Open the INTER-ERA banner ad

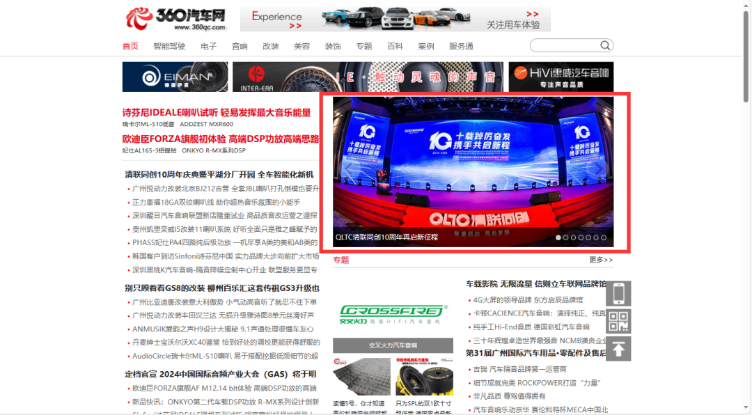[x=368, y=77]
